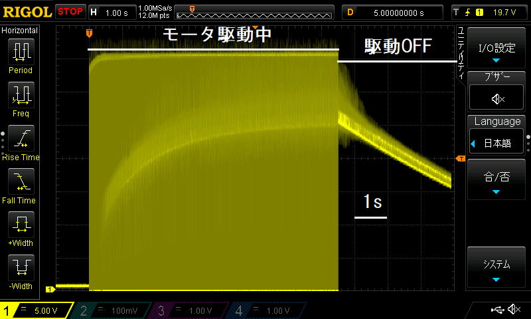
Task: Click the 1.00MSa/s sample rate readout
Action: pos(155,8)
